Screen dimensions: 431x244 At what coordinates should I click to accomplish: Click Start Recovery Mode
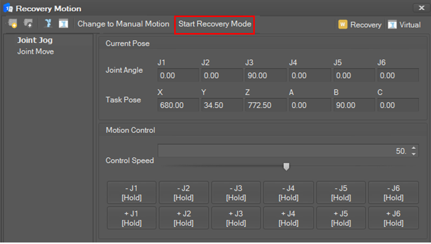[x=215, y=24]
